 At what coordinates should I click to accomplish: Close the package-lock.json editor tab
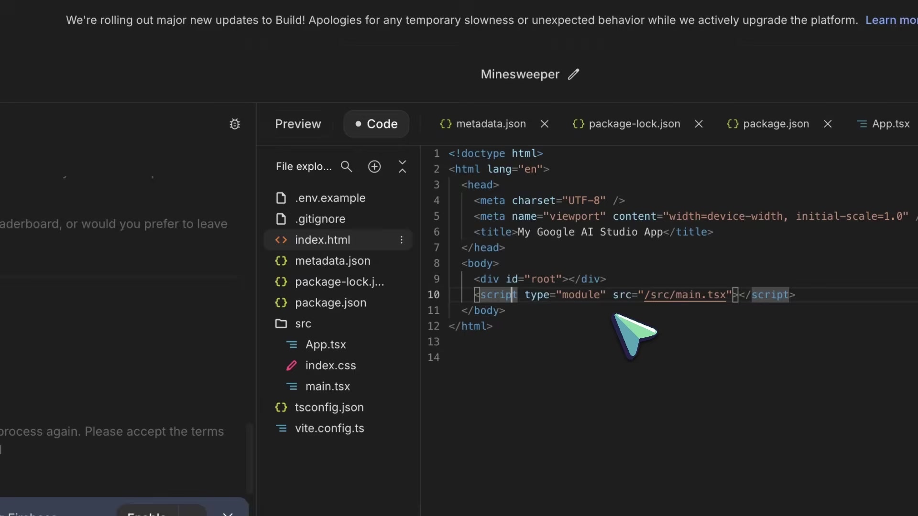699,124
